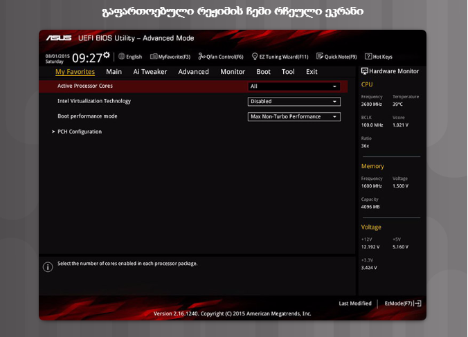Open Quick Note(F9)
Image resolution: width=468 pixels, height=337 pixels.
pos(336,57)
